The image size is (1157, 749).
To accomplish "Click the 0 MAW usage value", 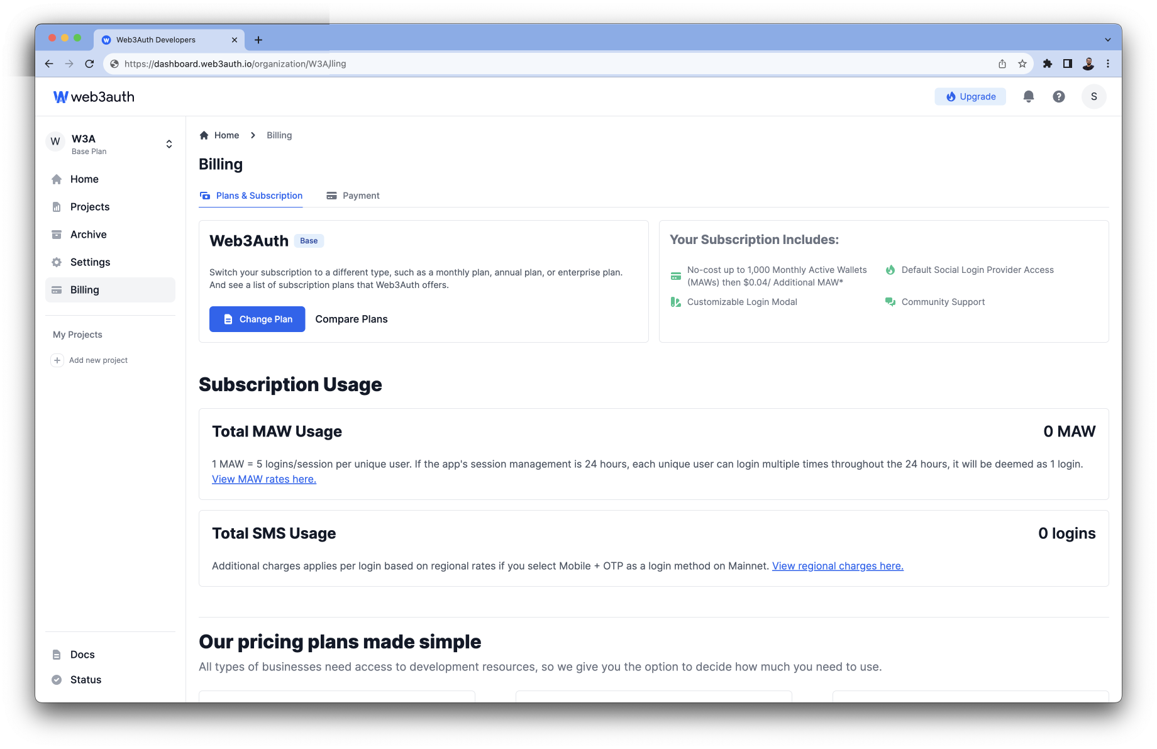I will pyautogui.click(x=1070, y=431).
